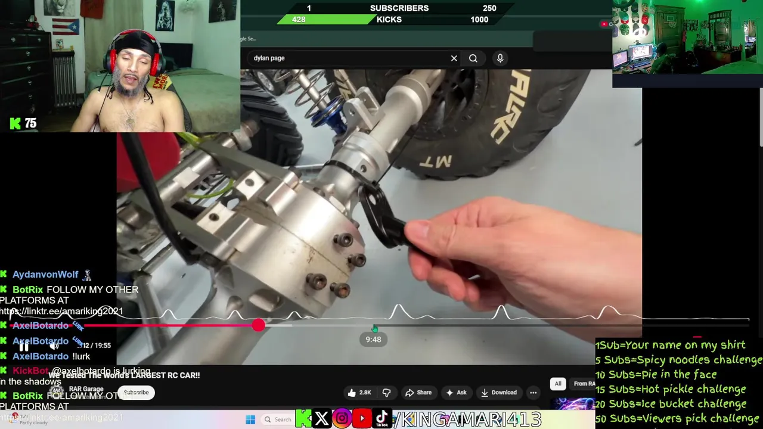Click the '1Sub=Your name on my shirt' line
The height and width of the screenshot is (429, 763).
pos(670,345)
